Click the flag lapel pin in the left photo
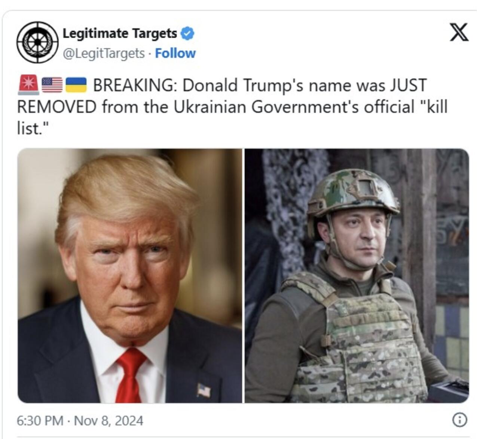Screen dimensions: 477x439 click(x=204, y=391)
